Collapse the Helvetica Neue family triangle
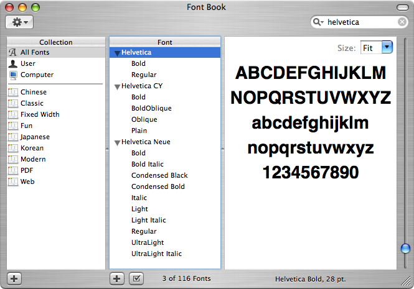Viewport: 414px width, 289px height. [x=117, y=143]
